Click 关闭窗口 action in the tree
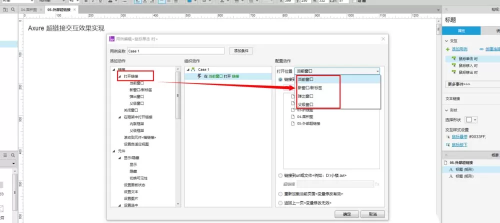This screenshot has height=223, width=500. point(131,110)
